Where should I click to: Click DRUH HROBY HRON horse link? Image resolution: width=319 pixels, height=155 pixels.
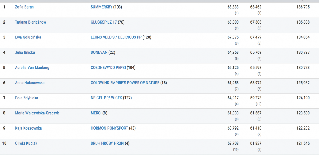107,144
